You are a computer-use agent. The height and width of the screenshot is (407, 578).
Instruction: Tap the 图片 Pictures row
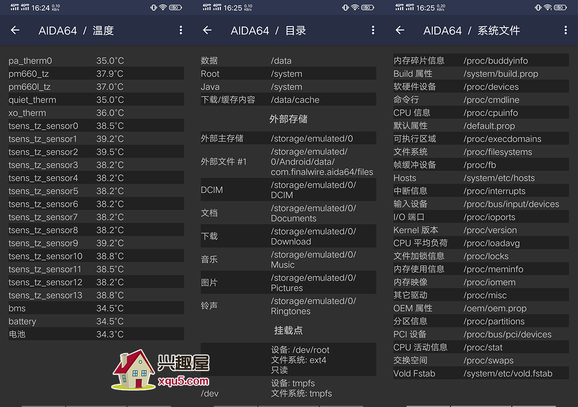289,283
